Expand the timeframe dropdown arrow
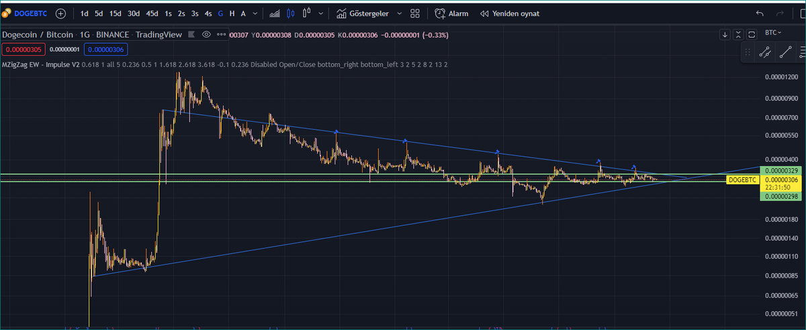The width and height of the screenshot is (806, 330). [x=255, y=13]
